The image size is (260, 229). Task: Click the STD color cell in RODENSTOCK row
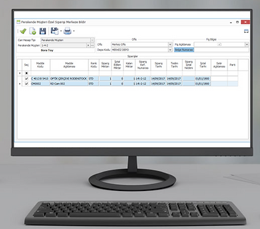(94, 79)
